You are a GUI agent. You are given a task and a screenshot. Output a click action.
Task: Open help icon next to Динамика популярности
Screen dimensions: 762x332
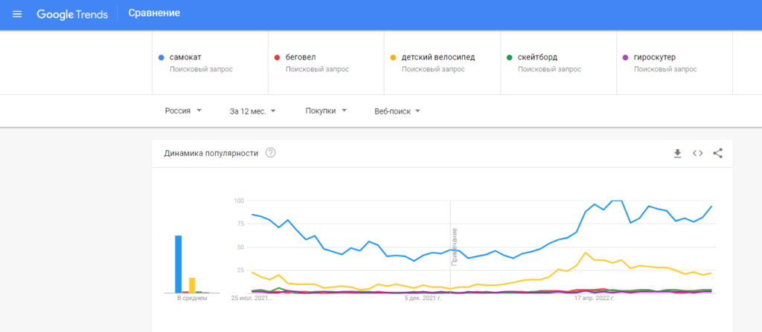[271, 153]
